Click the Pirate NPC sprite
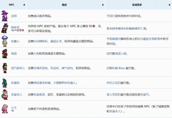The height and width of the screenshot is (118, 172). pyautogui.click(x=5, y=54)
